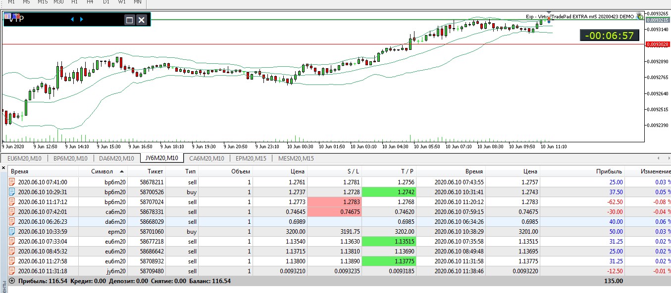
Task: Click the Exp - VirtualTradePad EXTRA label
Action: click(579, 16)
